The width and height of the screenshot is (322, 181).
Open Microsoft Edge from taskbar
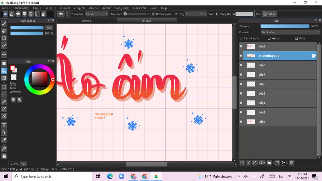click(x=110, y=176)
